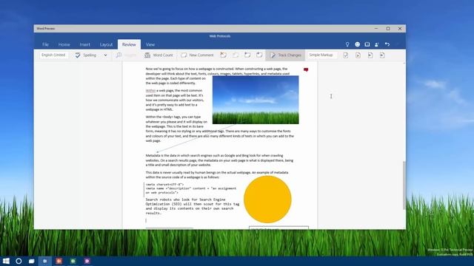The width and height of the screenshot is (474, 266).
Task: Open the Excel app from the taskbar
Action: click(x=73, y=261)
